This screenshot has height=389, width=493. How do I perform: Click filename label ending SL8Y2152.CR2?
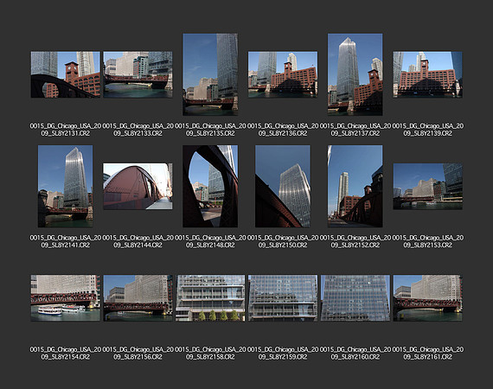(355, 241)
